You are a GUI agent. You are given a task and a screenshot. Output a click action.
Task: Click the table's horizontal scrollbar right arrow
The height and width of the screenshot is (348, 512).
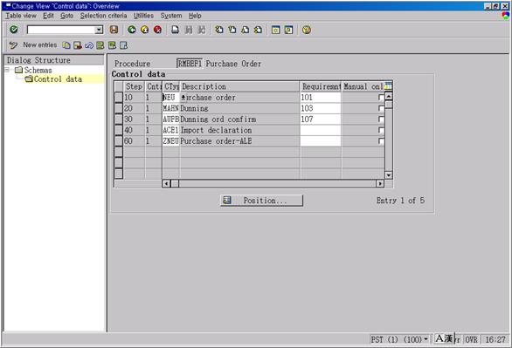380,183
